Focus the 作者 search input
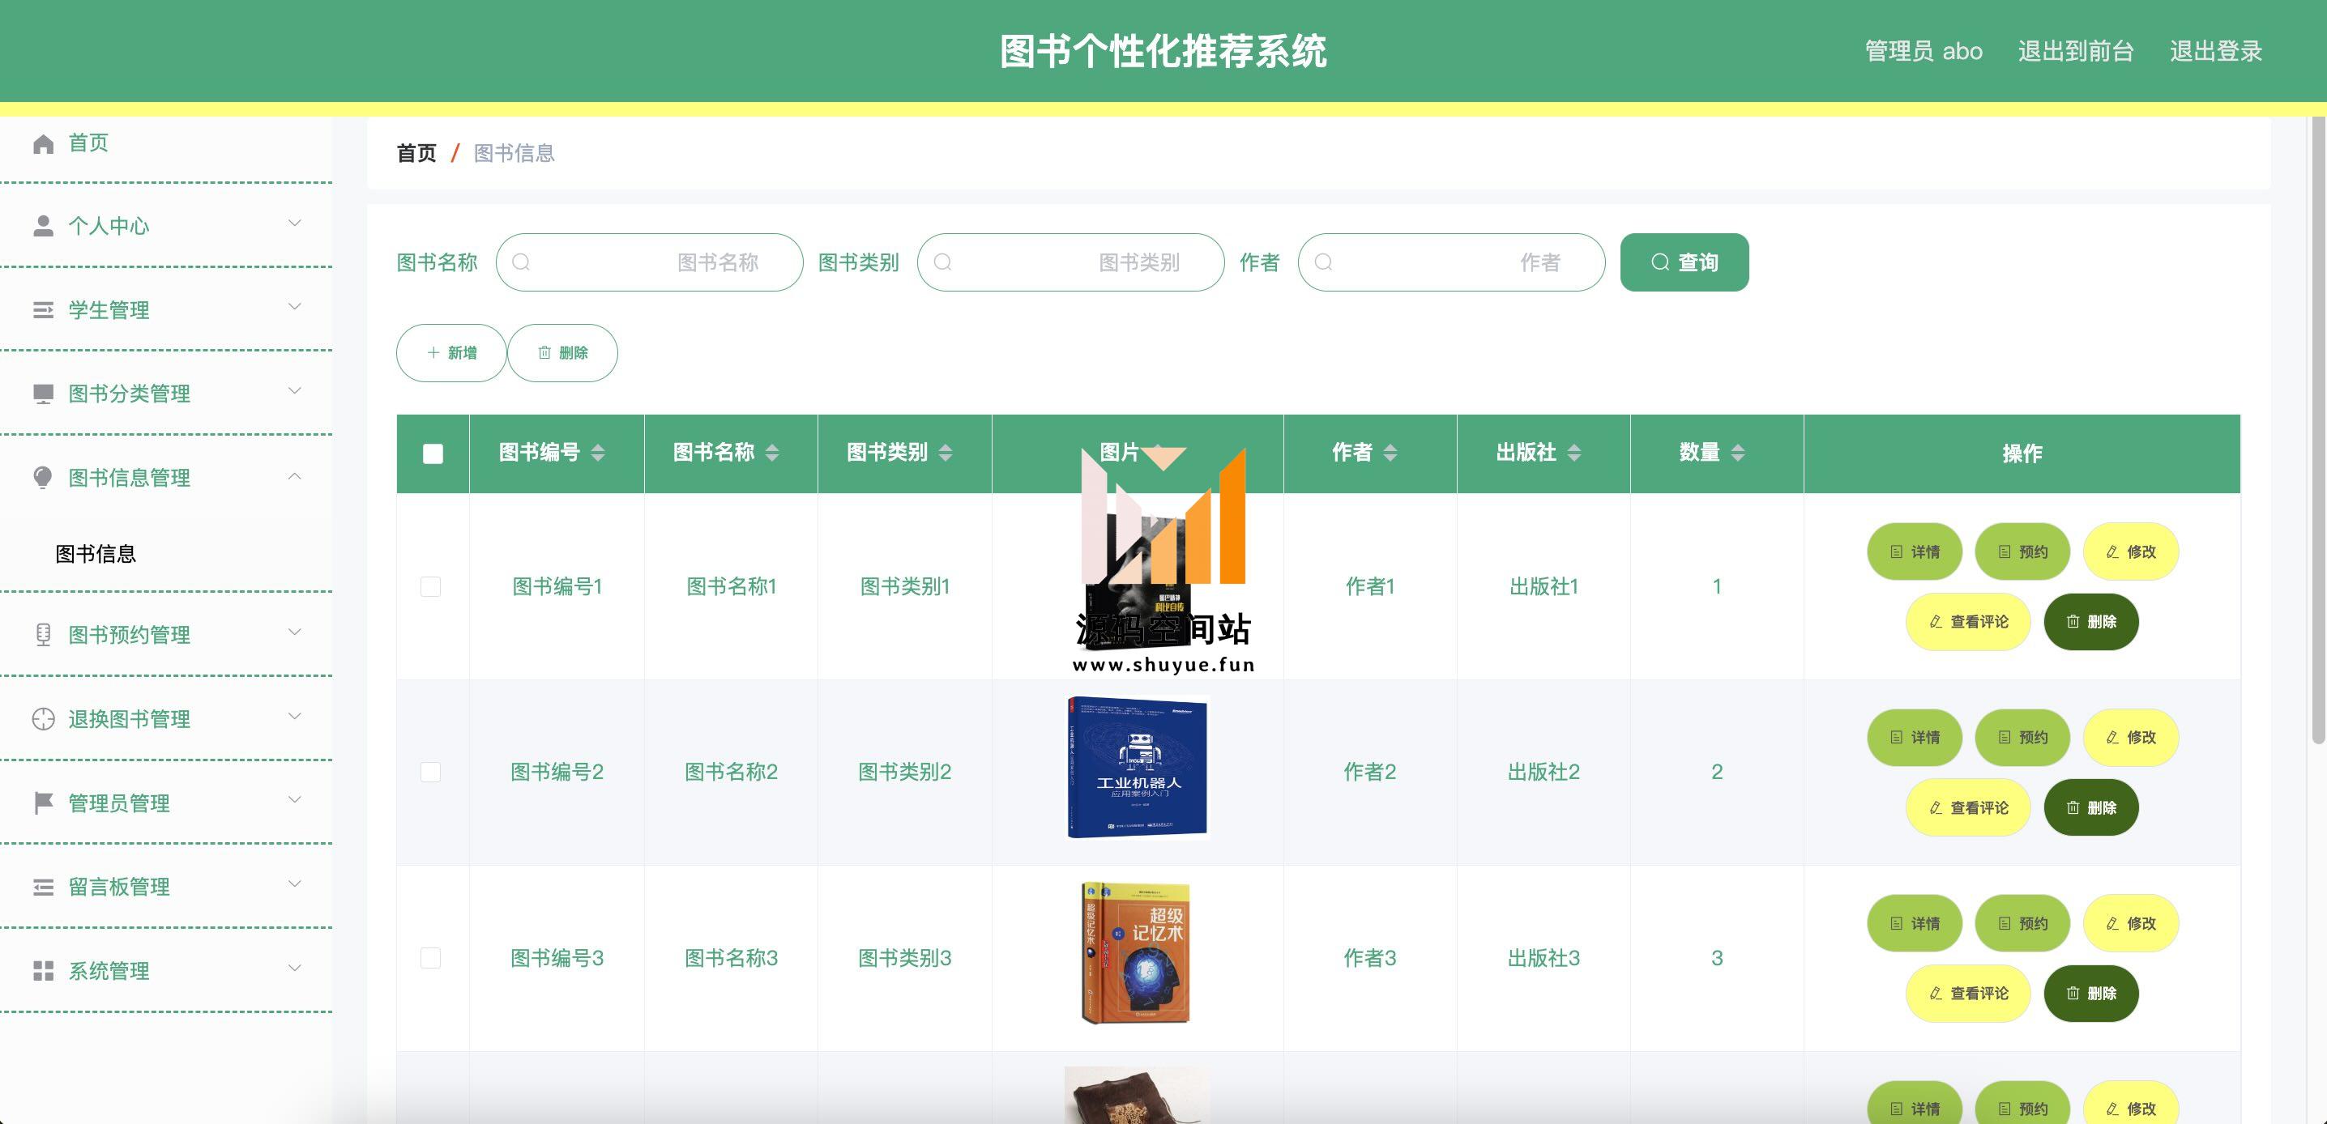This screenshot has width=2327, height=1124. (x=1452, y=262)
